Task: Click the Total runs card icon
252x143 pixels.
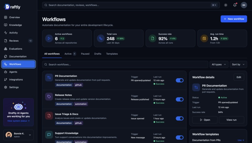Action: pyautogui.click(x=101, y=38)
